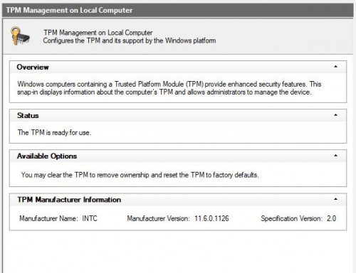Click the TPM Manufacturer Information heading
The height and width of the screenshot is (273, 356).
point(69,200)
